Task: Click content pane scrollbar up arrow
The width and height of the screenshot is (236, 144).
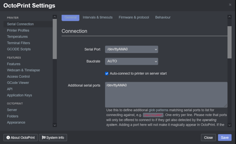Action: click(x=230, y=17)
